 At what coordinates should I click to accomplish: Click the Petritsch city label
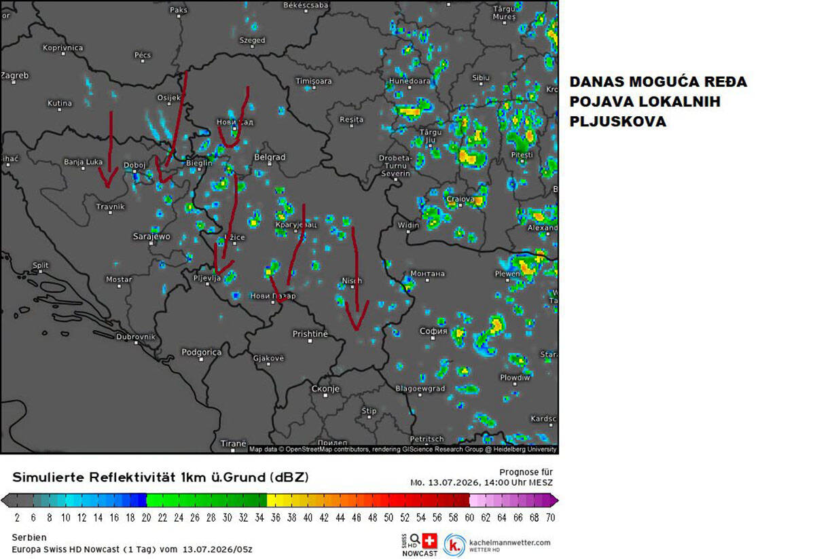coord(427,439)
